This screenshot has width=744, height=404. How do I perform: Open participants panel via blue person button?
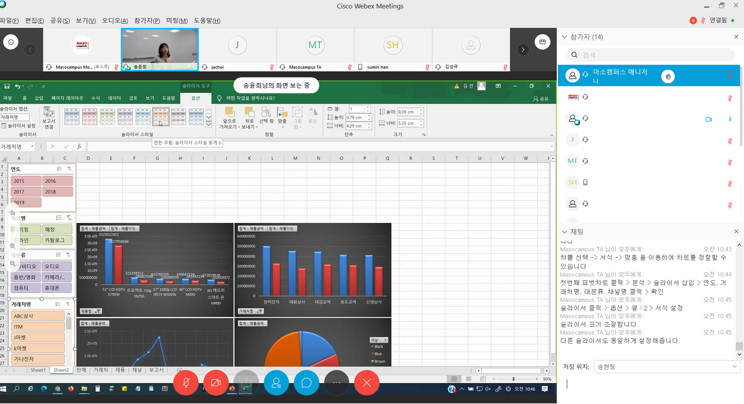pos(276,383)
